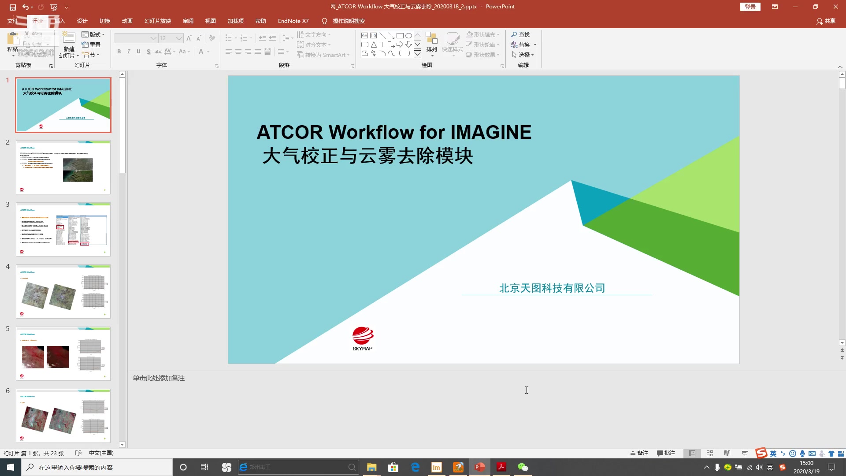Open the font name combo box

click(136, 38)
